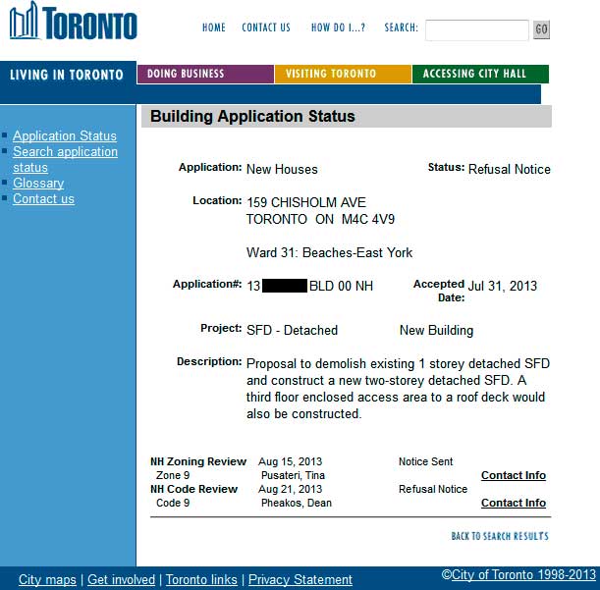Click the Aug 21, 2013 review date
Viewport: 600px width, 590px height.
pyautogui.click(x=290, y=489)
